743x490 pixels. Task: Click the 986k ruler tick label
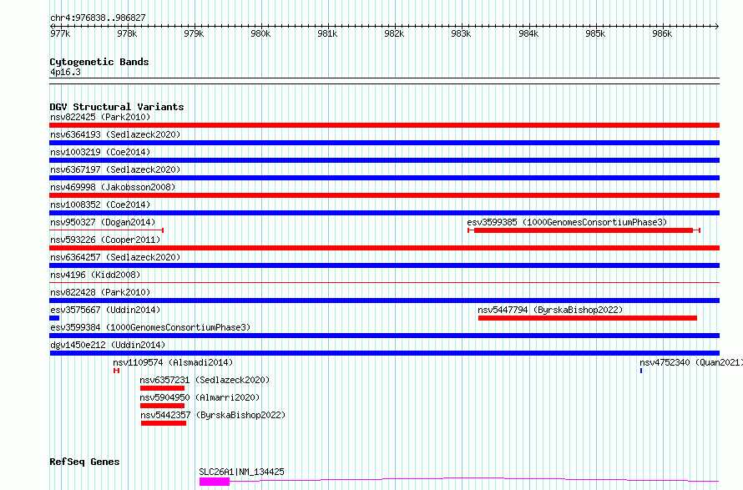[662, 33]
